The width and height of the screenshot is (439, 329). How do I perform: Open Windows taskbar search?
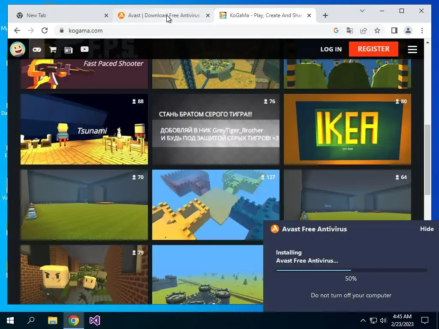(x=31, y=320)
